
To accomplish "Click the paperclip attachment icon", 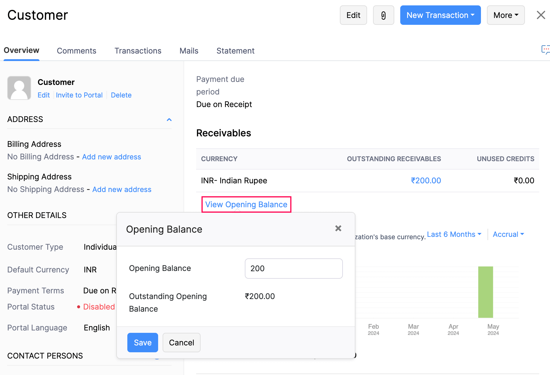I will click(x=383, y=15).
